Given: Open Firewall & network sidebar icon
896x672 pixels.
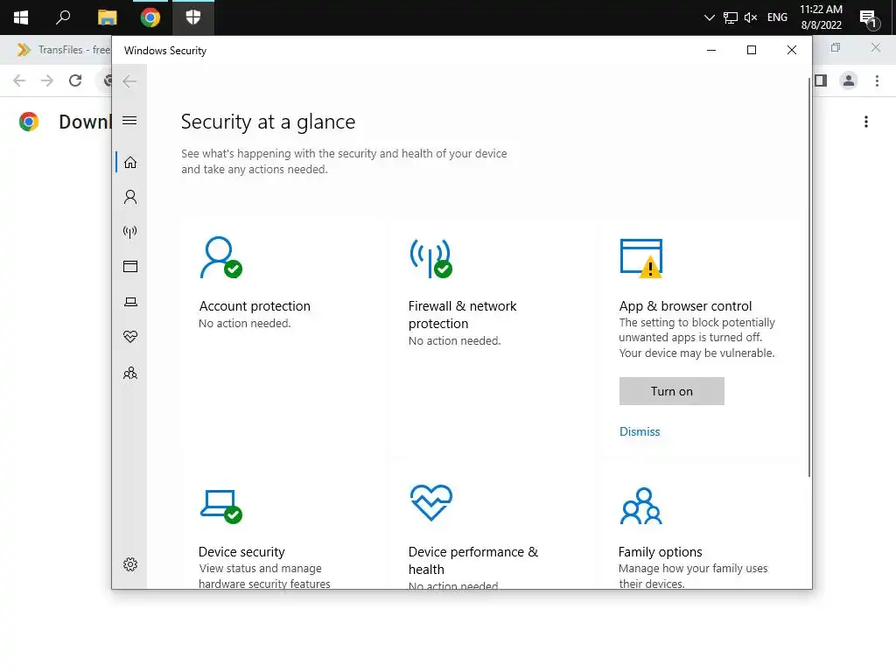Looking at the screenshot, I should point(130,232).
